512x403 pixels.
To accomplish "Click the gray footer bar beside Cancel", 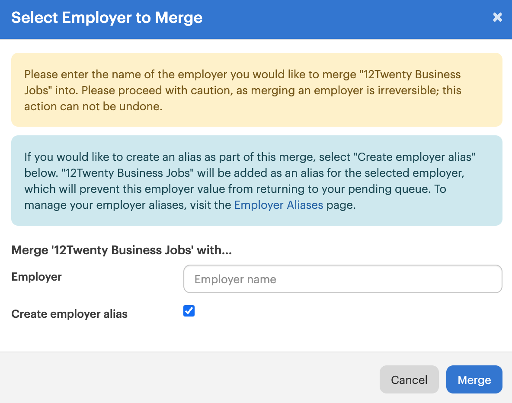I will pos(189,378).
